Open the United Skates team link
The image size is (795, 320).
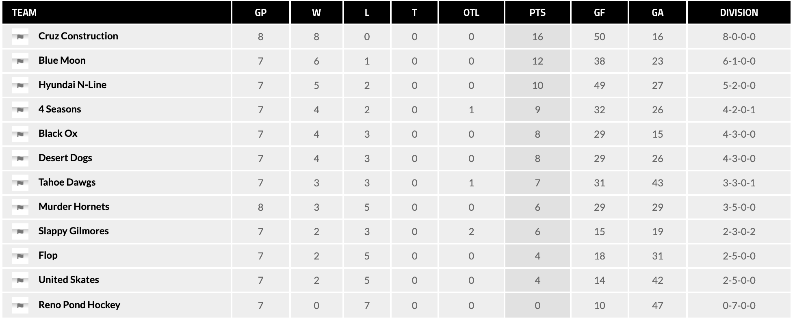point(69,280)
